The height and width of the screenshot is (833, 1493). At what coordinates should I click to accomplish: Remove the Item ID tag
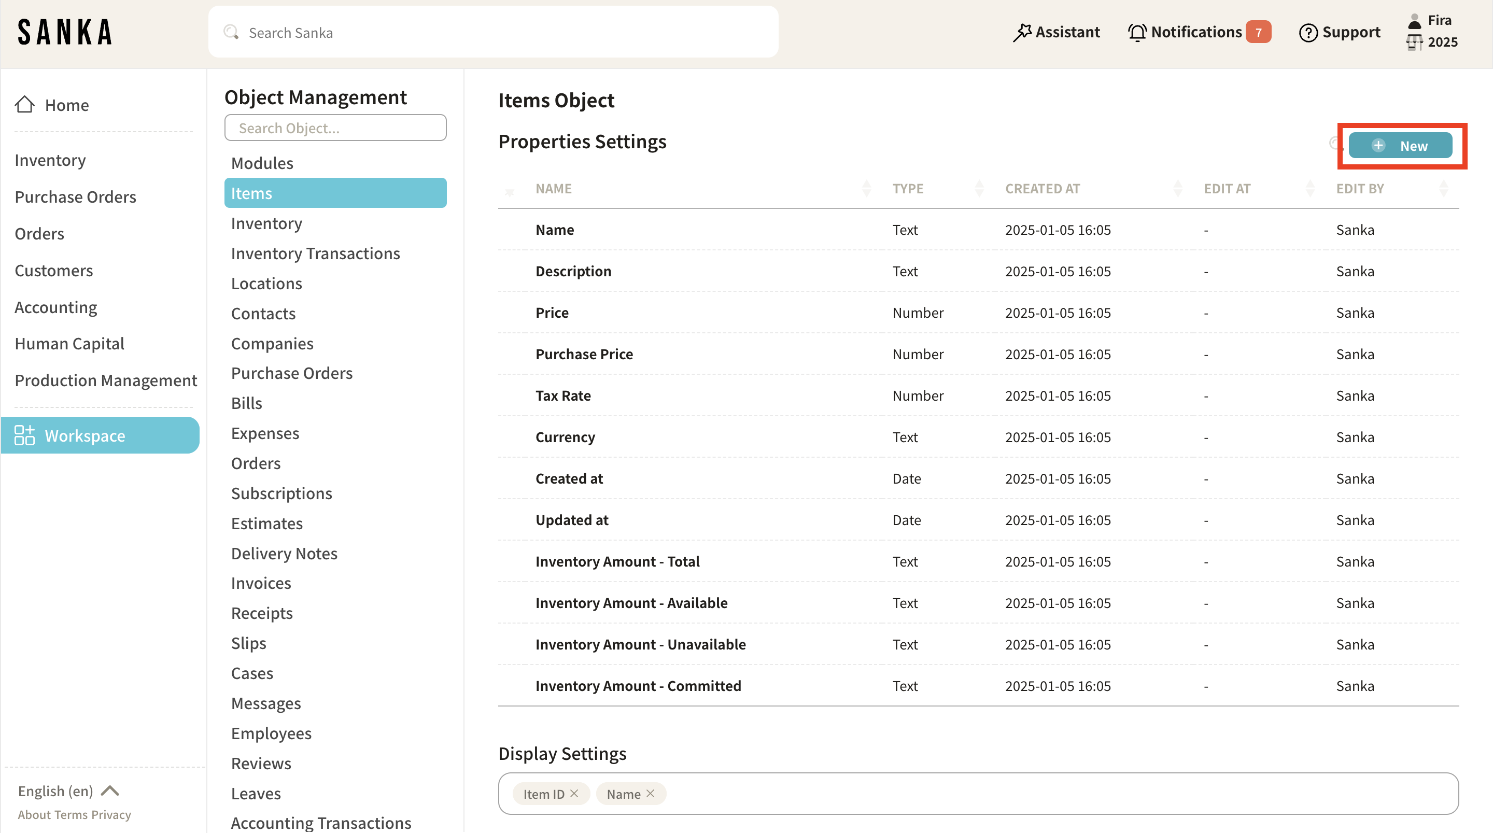coord(574,793)
